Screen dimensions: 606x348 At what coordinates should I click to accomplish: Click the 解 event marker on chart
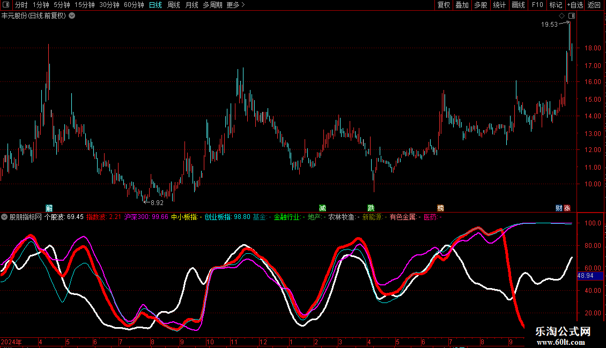[49, 208]
